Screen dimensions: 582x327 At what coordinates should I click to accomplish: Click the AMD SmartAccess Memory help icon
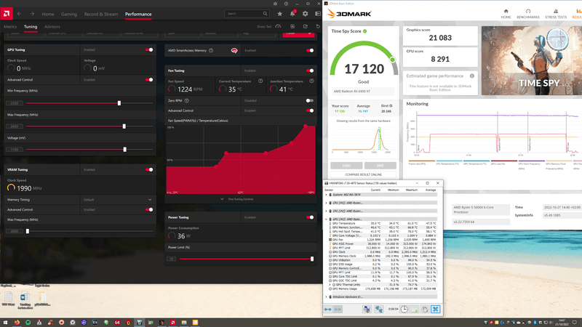(x=211, y=50)
